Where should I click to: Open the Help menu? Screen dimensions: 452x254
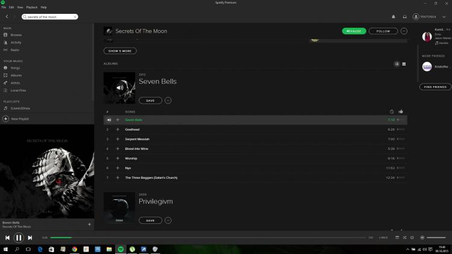coord(43,7)
